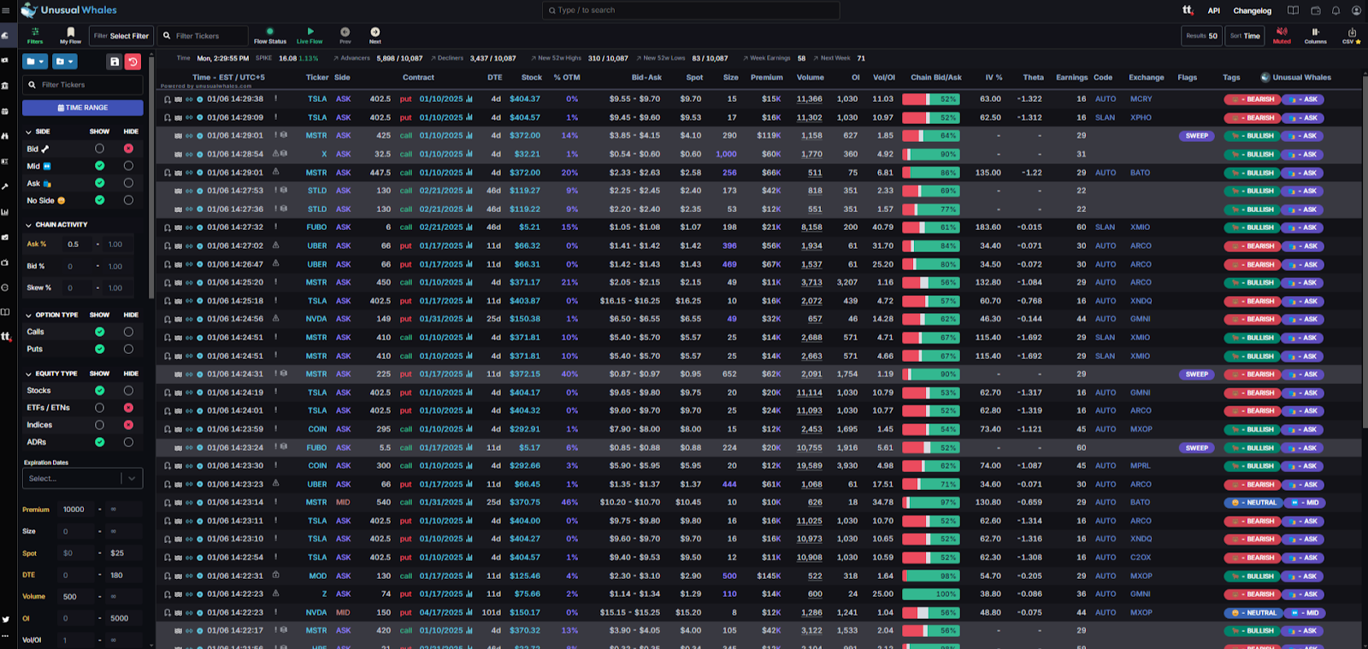The width and height of the screenshot is (1368, 649).
Task: Open the bar chart icon in sidebar
Action: (x=5, y=211)
